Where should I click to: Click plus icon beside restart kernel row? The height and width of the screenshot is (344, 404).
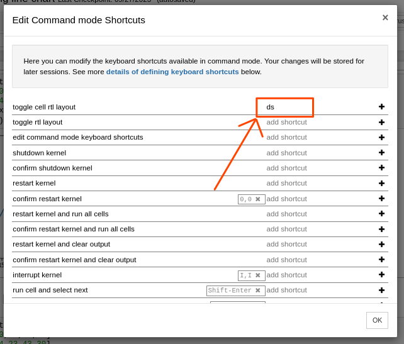381,183
